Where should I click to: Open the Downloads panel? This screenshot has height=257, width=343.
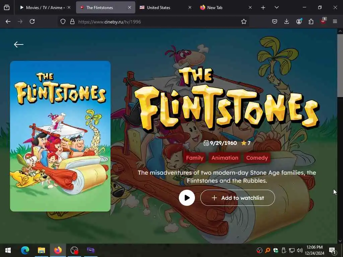tap(287, 21)
